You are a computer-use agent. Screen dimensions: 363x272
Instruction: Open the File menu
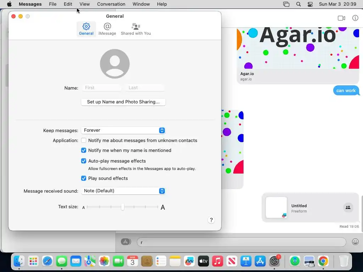52,4
